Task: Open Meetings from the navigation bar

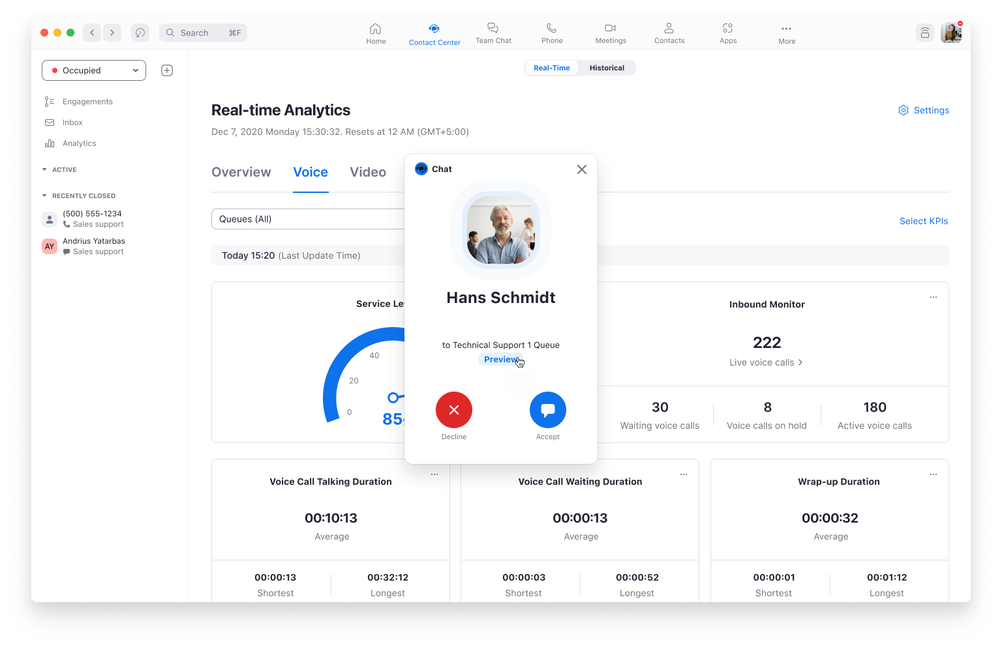Action: [610, 33]
